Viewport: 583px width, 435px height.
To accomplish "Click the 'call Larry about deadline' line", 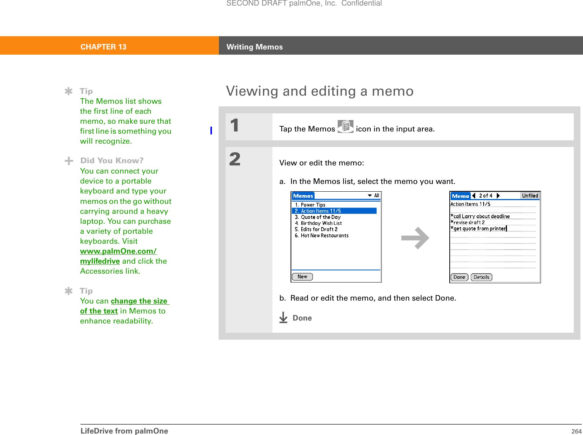I will tap(480, 216).
